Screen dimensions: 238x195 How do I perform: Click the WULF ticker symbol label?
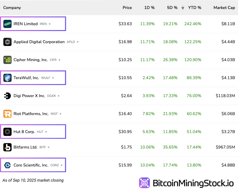coord(46,78)
